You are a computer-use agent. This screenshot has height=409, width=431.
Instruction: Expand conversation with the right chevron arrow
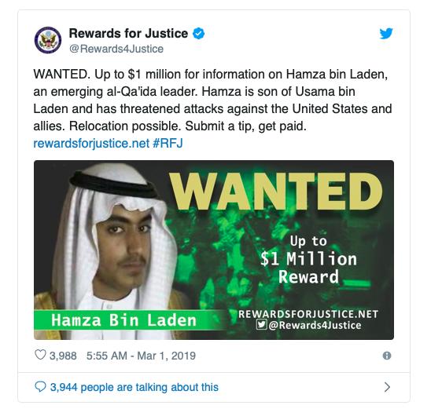tap(387, 387)
